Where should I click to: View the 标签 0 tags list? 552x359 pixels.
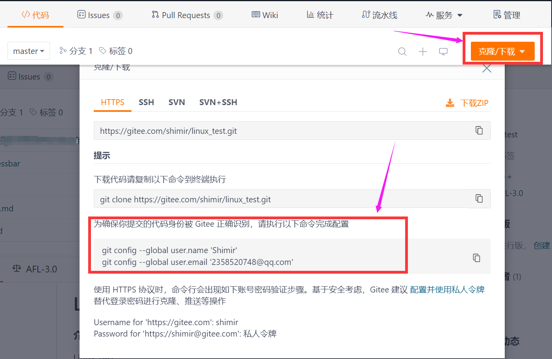116,51
